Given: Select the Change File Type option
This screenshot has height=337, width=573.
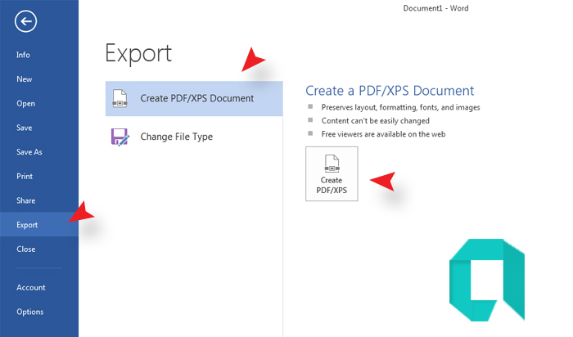Looking at the screenshot, I should (x=194, y=137).
